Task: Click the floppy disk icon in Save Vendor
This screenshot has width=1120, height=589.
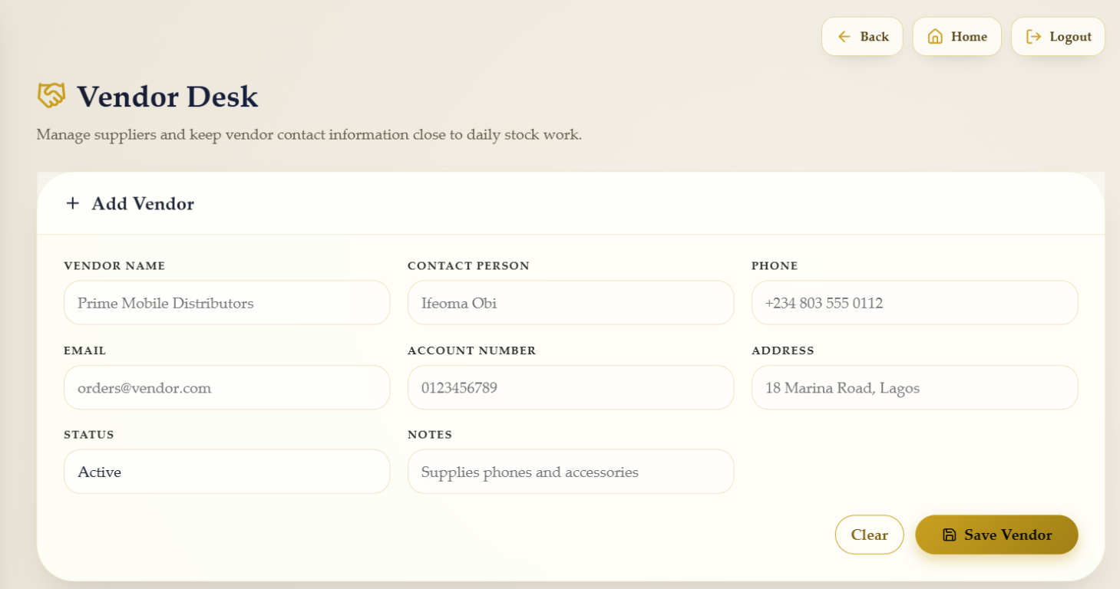Action: pyautogui.click(x=950, y=535)
